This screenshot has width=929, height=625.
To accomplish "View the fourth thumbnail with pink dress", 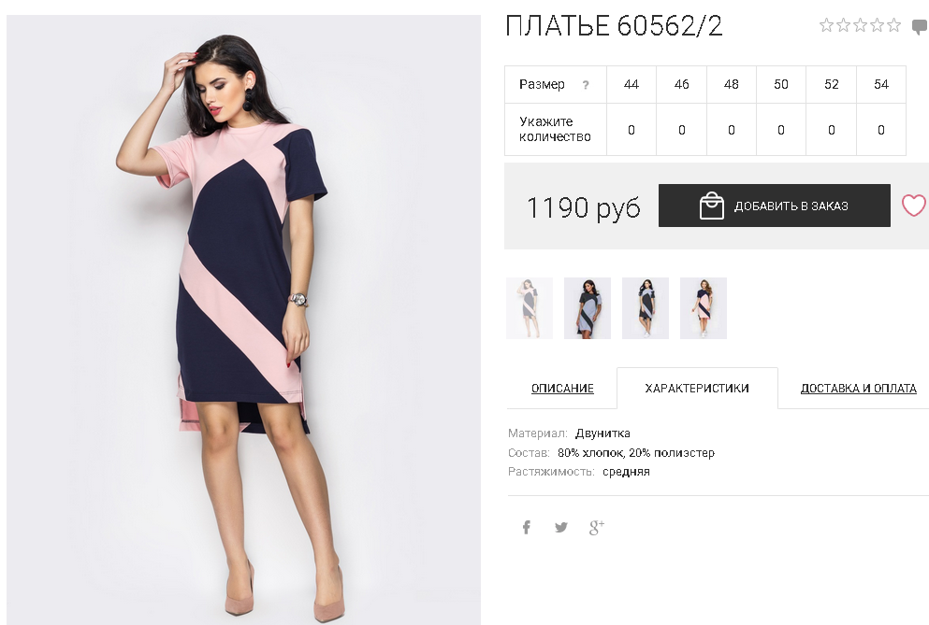I will (704, 307).
